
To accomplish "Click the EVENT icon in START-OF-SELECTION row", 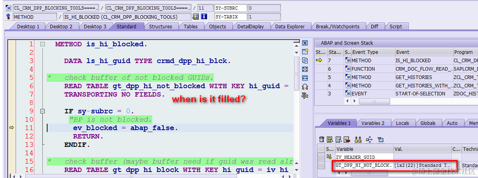I will pos(348,93).
